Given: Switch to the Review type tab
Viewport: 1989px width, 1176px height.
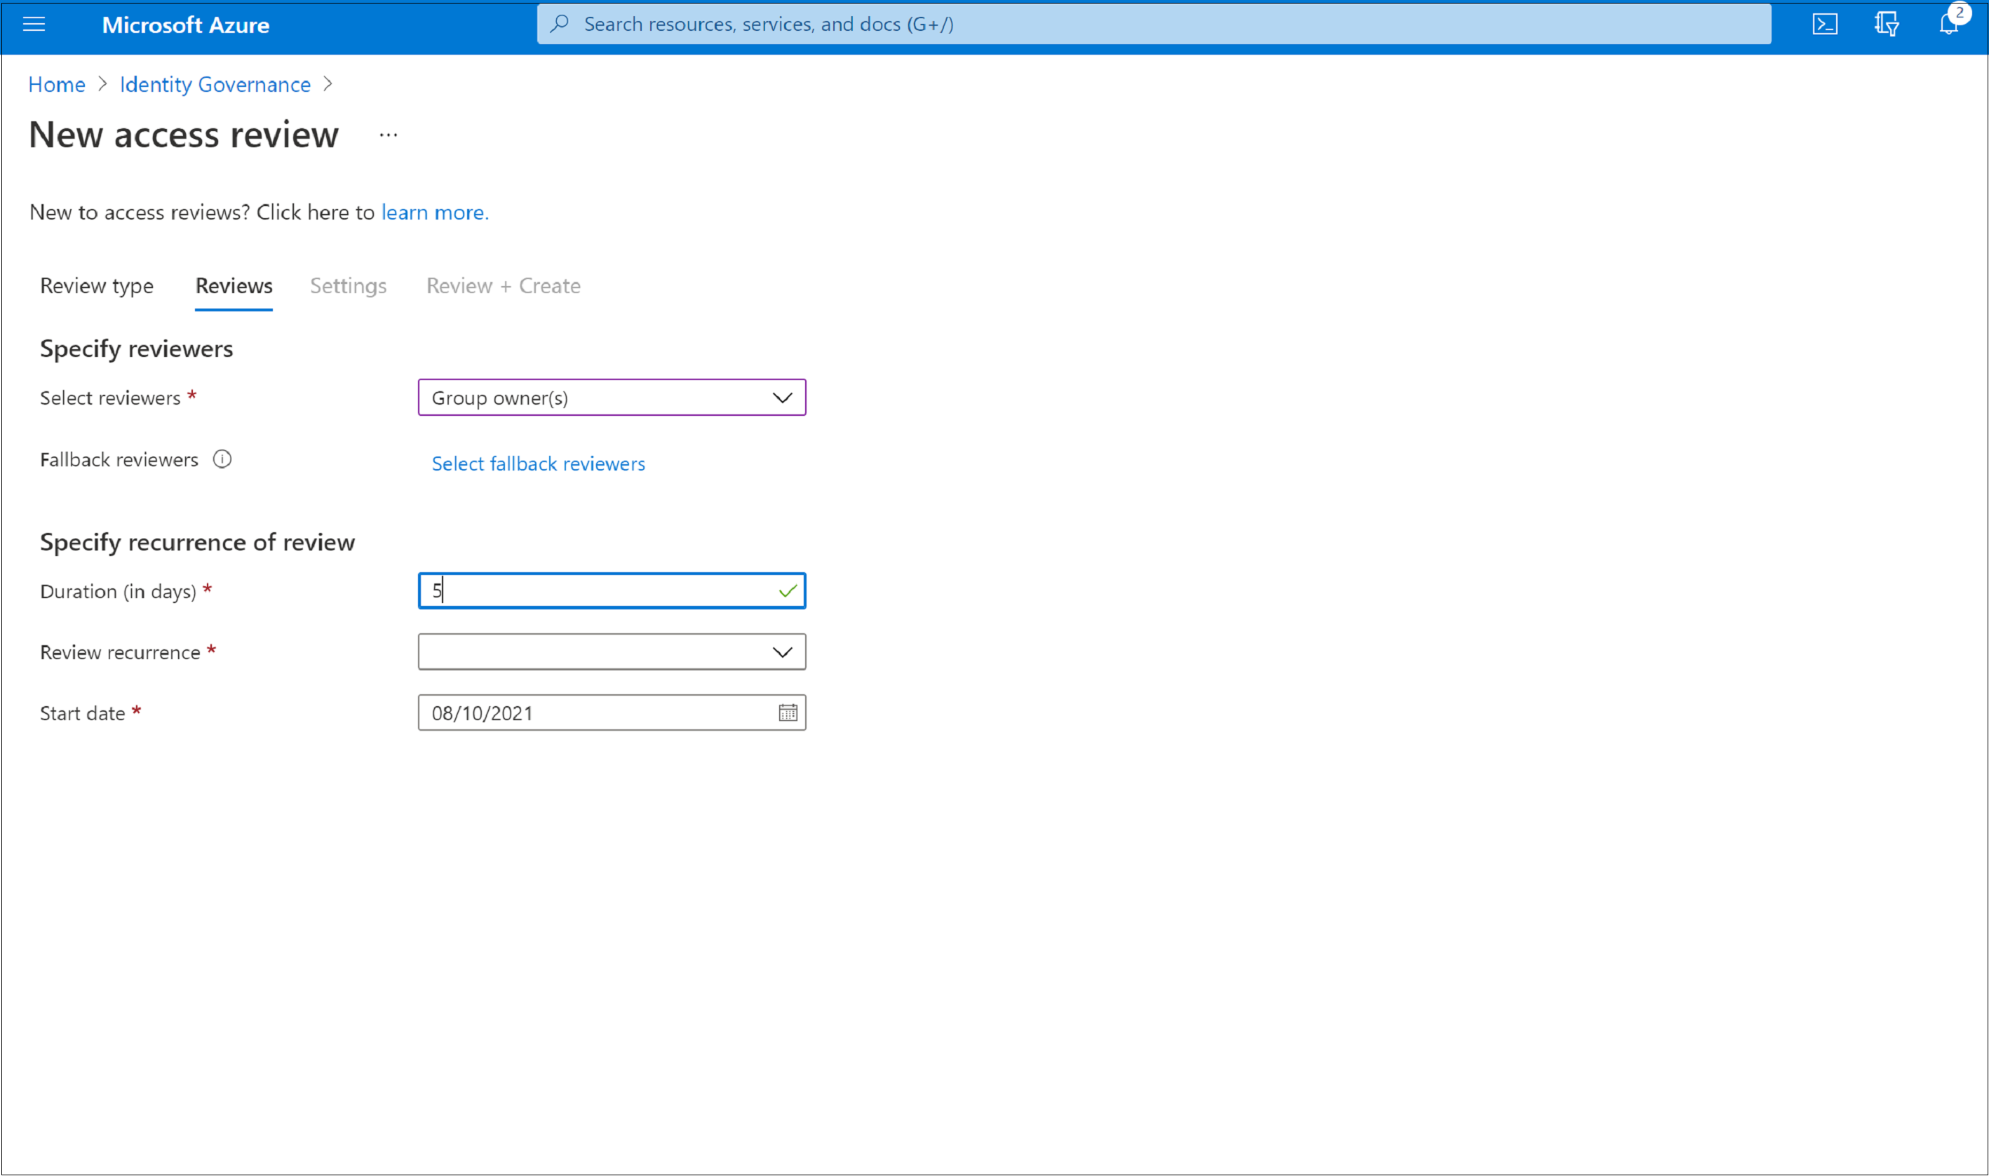Looking at the screenshot, I should 98,284.
